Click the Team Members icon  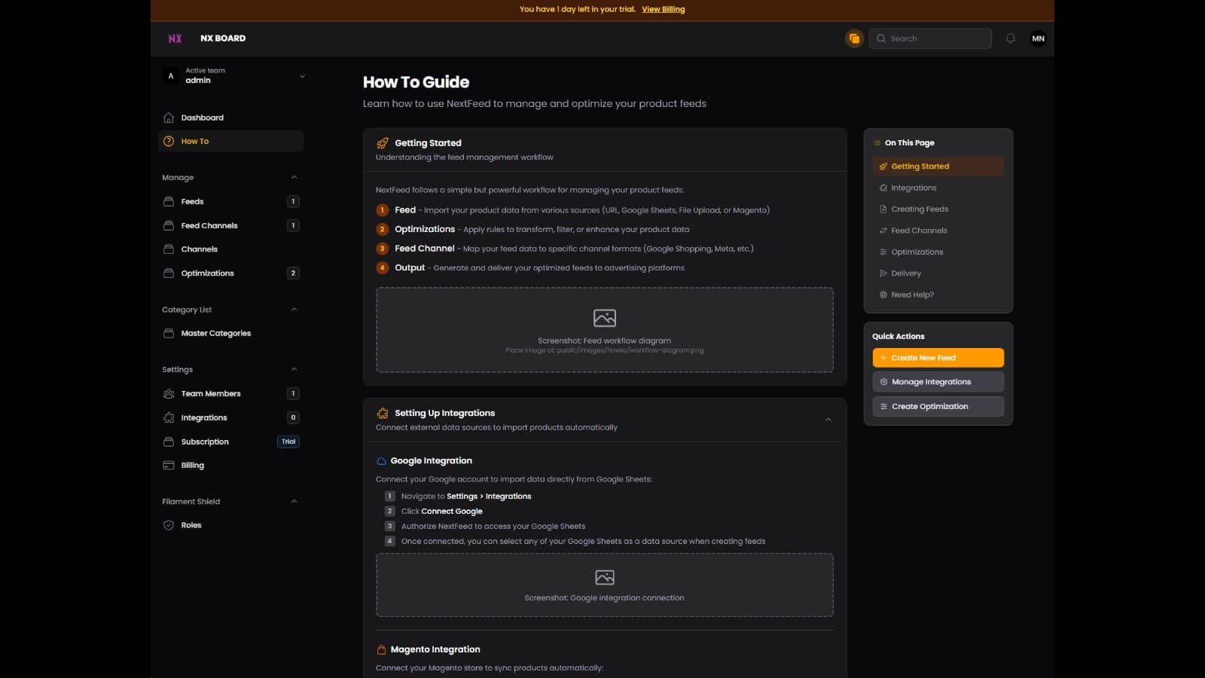coord(169,393)
